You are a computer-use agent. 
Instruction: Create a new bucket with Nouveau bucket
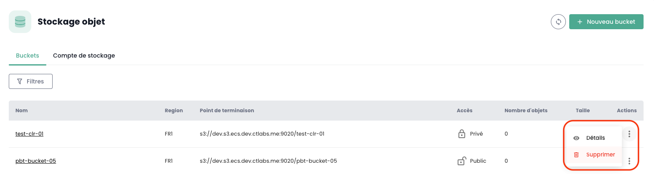[x=606, y=22]
